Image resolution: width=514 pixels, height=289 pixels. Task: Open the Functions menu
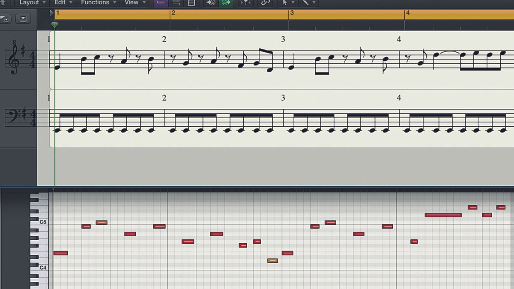tap(95, 3)
